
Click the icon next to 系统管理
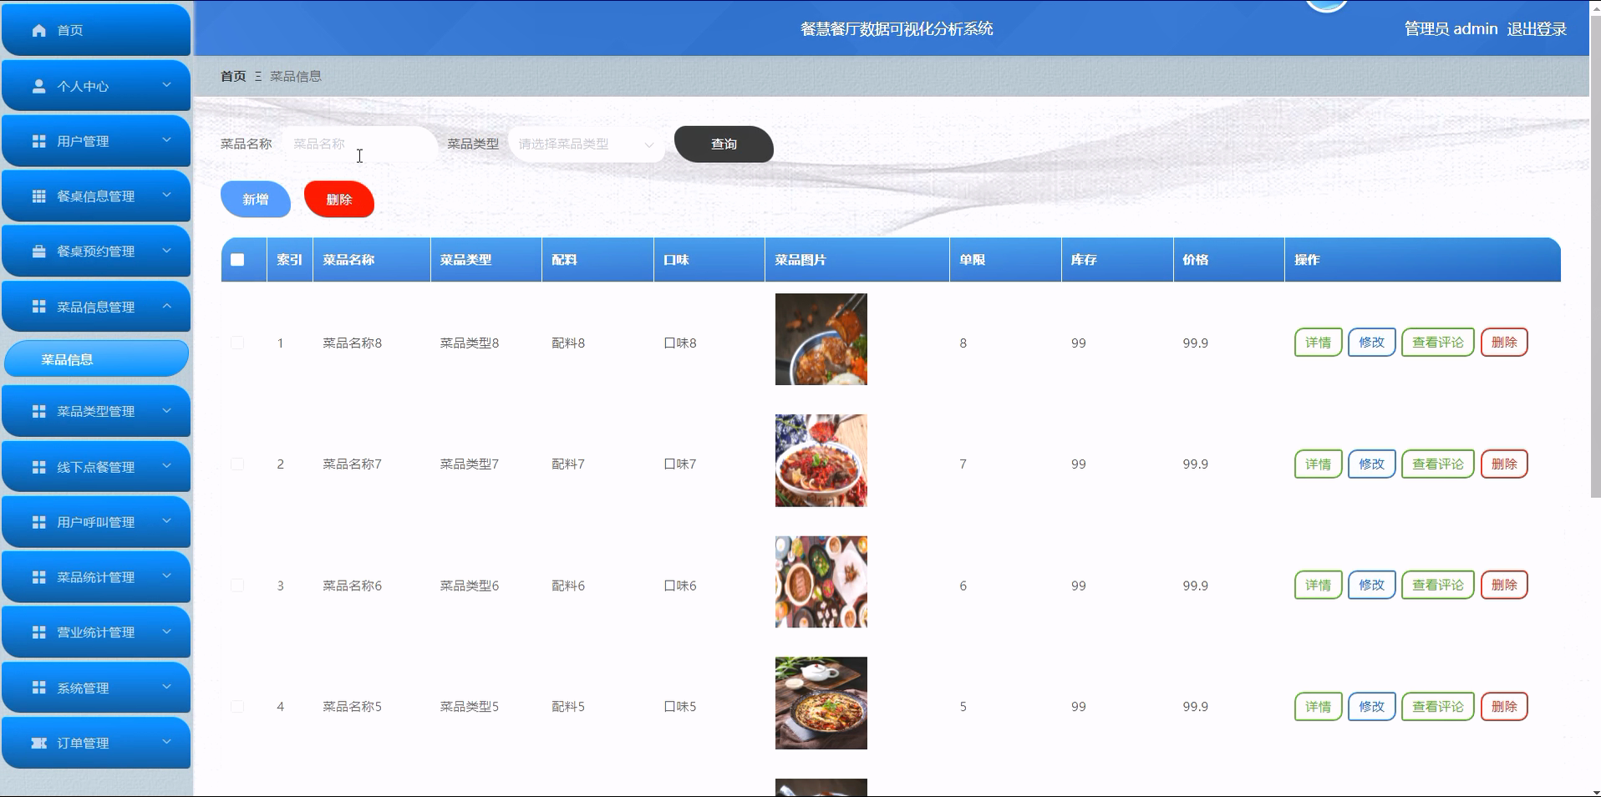click(x=37, y=687)
